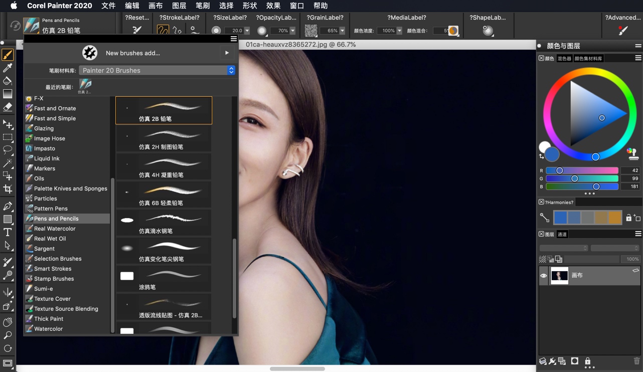643x372 pixels.
Task: Create a new layer in the Layers panel
Action: tap(562, 361)
